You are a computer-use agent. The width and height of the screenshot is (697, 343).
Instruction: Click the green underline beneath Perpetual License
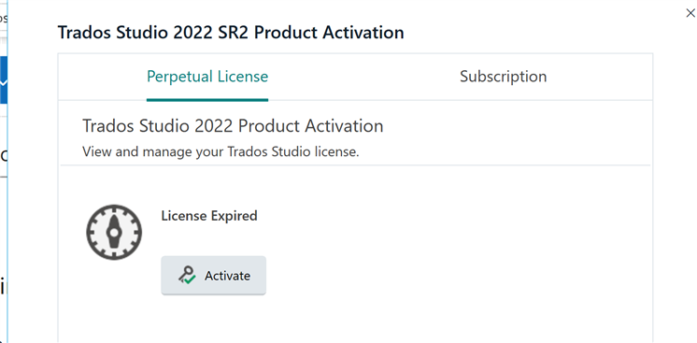(207, 100)
